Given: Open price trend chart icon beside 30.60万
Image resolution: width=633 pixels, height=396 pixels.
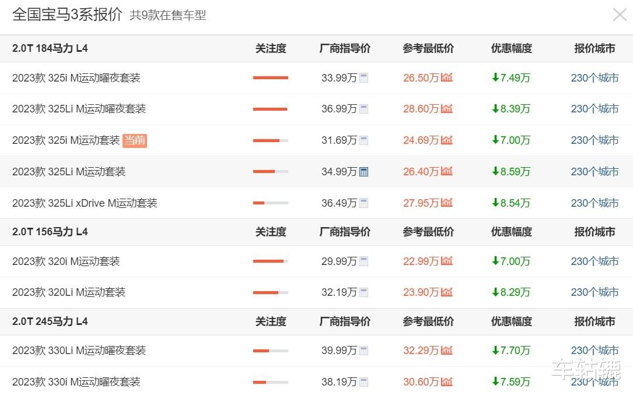Looking at the screenshot, I should (x=446, y=381).
